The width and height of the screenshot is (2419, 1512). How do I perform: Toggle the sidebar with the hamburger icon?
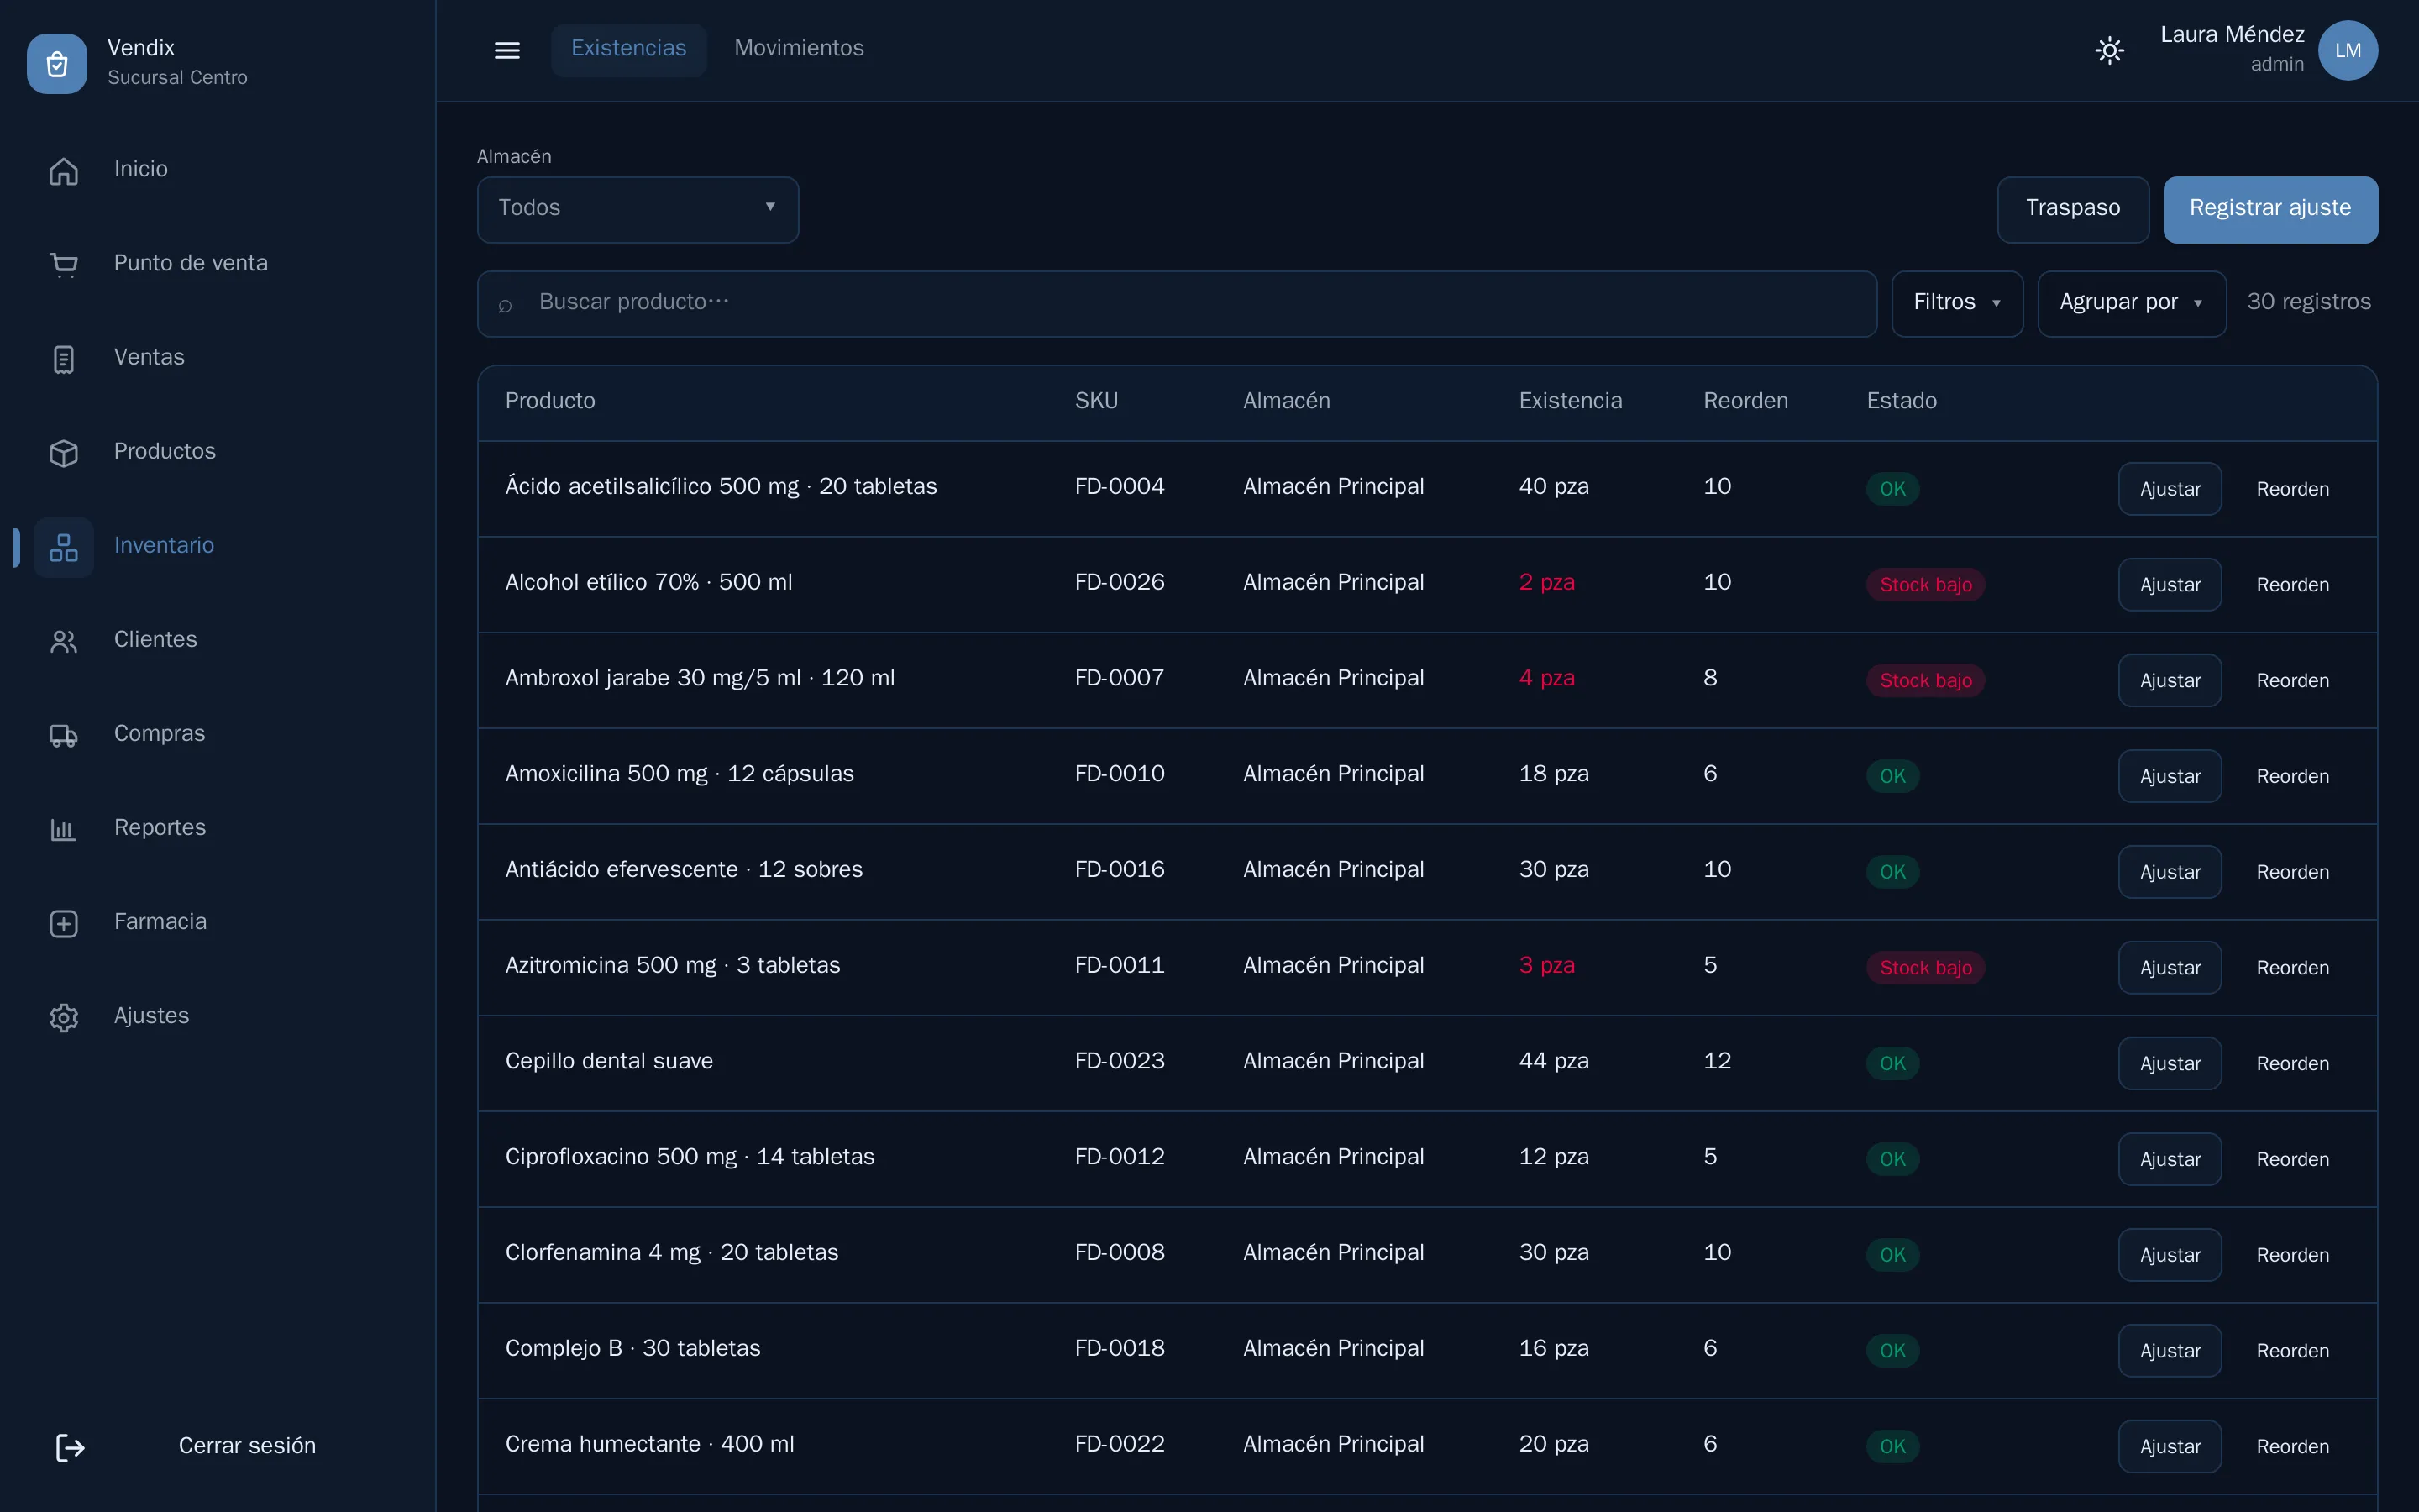[506, 50]
